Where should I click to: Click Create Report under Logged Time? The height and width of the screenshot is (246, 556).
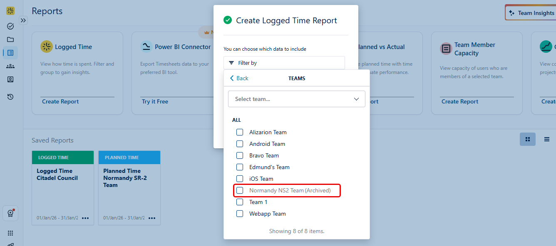click(x=60, y=101)
